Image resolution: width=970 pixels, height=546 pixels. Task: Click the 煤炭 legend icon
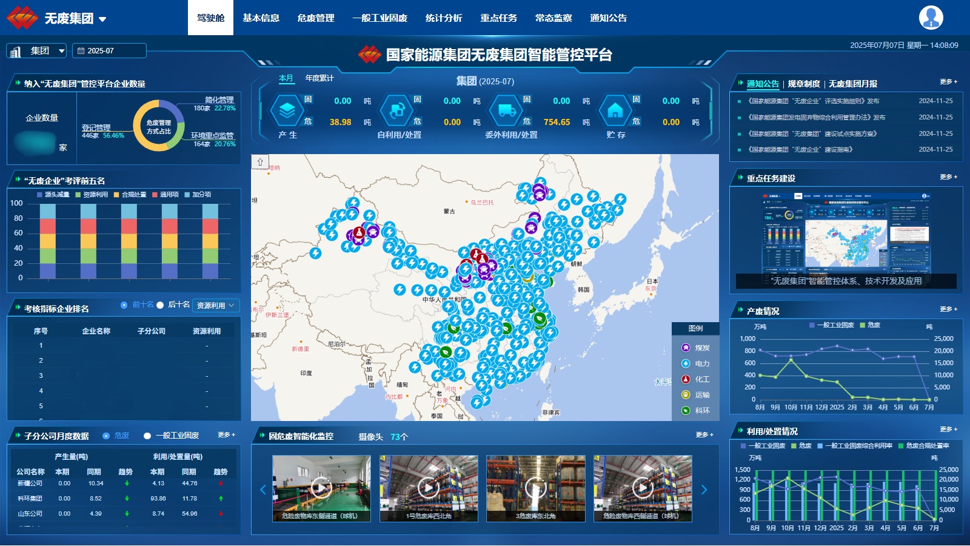coord(686,348)
